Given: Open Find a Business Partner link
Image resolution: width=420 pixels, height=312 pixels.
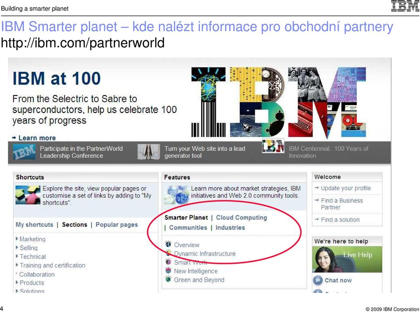Looking at the screenshot, I should 342,204.
